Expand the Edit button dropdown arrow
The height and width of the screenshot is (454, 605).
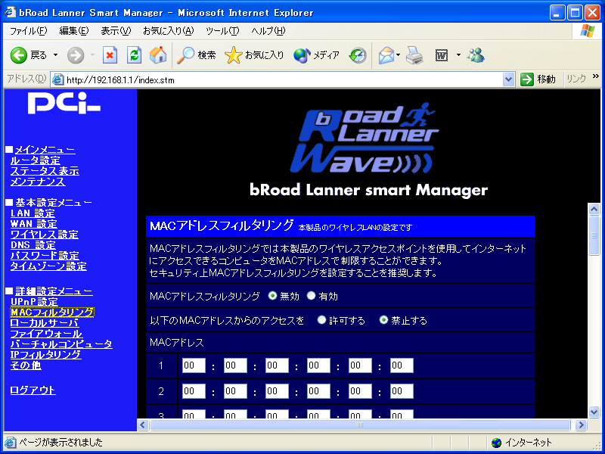[x=458, y=55]
